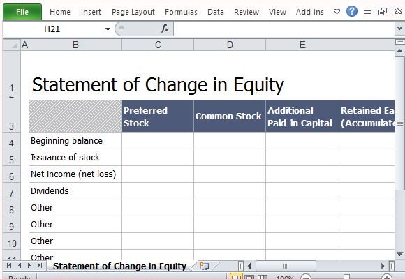Screen dimensions: 405x279
Task: Select the 'Beginning balance' cell
Action: click(x=75, y=141)
